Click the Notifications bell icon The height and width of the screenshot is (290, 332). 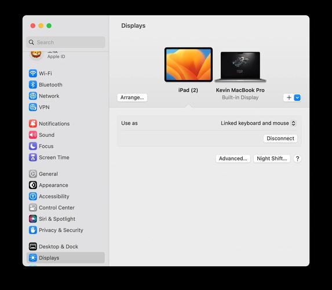33,124
